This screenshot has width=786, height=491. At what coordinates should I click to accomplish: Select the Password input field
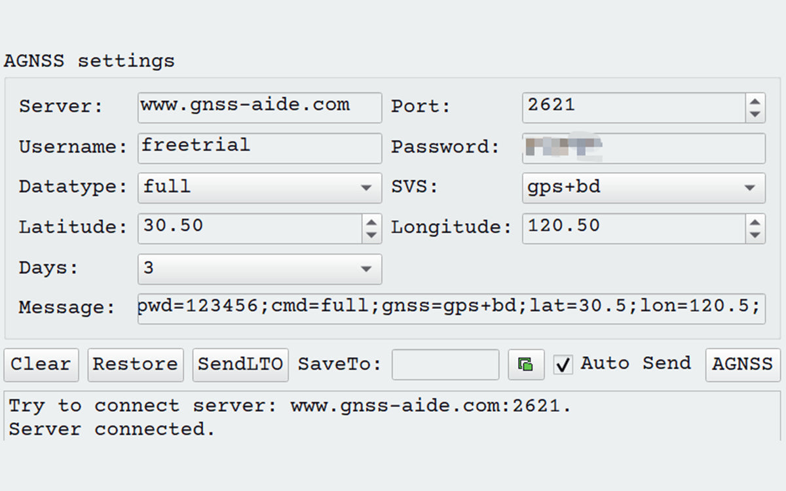tap(643, 148)
